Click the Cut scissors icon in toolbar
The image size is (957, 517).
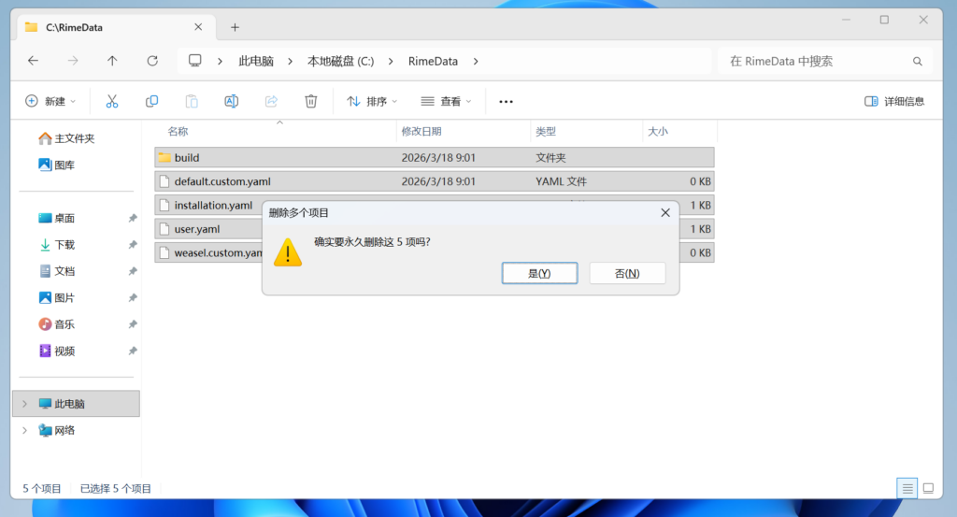pos(112,101)
